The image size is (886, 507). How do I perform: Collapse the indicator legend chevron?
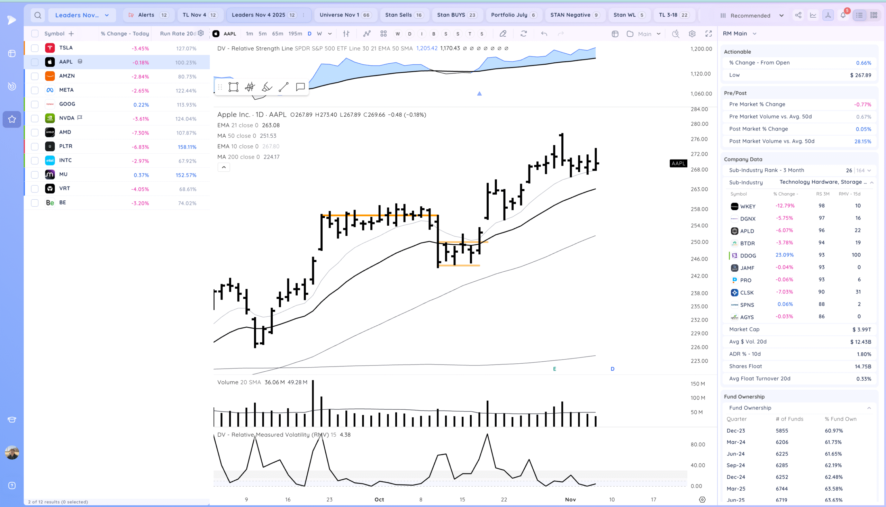point(224,168)
